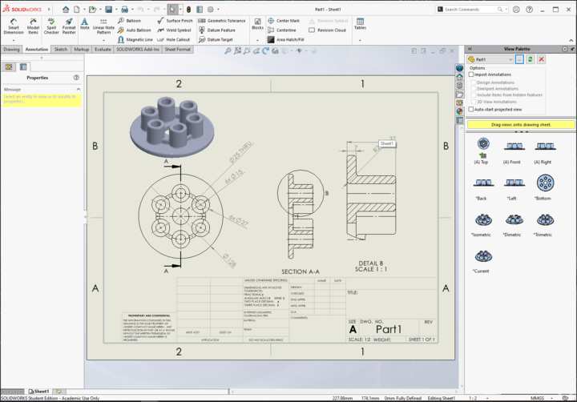The image size is (577, 402).
Task: Apply Area Hatch/Fill
Action: (x=286, y=39)
